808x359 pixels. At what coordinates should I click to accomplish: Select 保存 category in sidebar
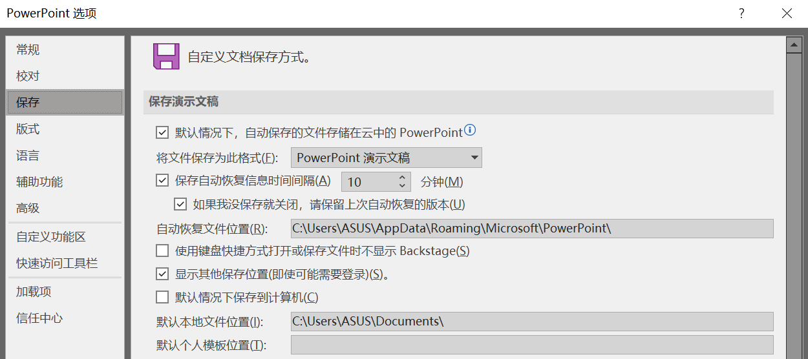pos(65,102)
